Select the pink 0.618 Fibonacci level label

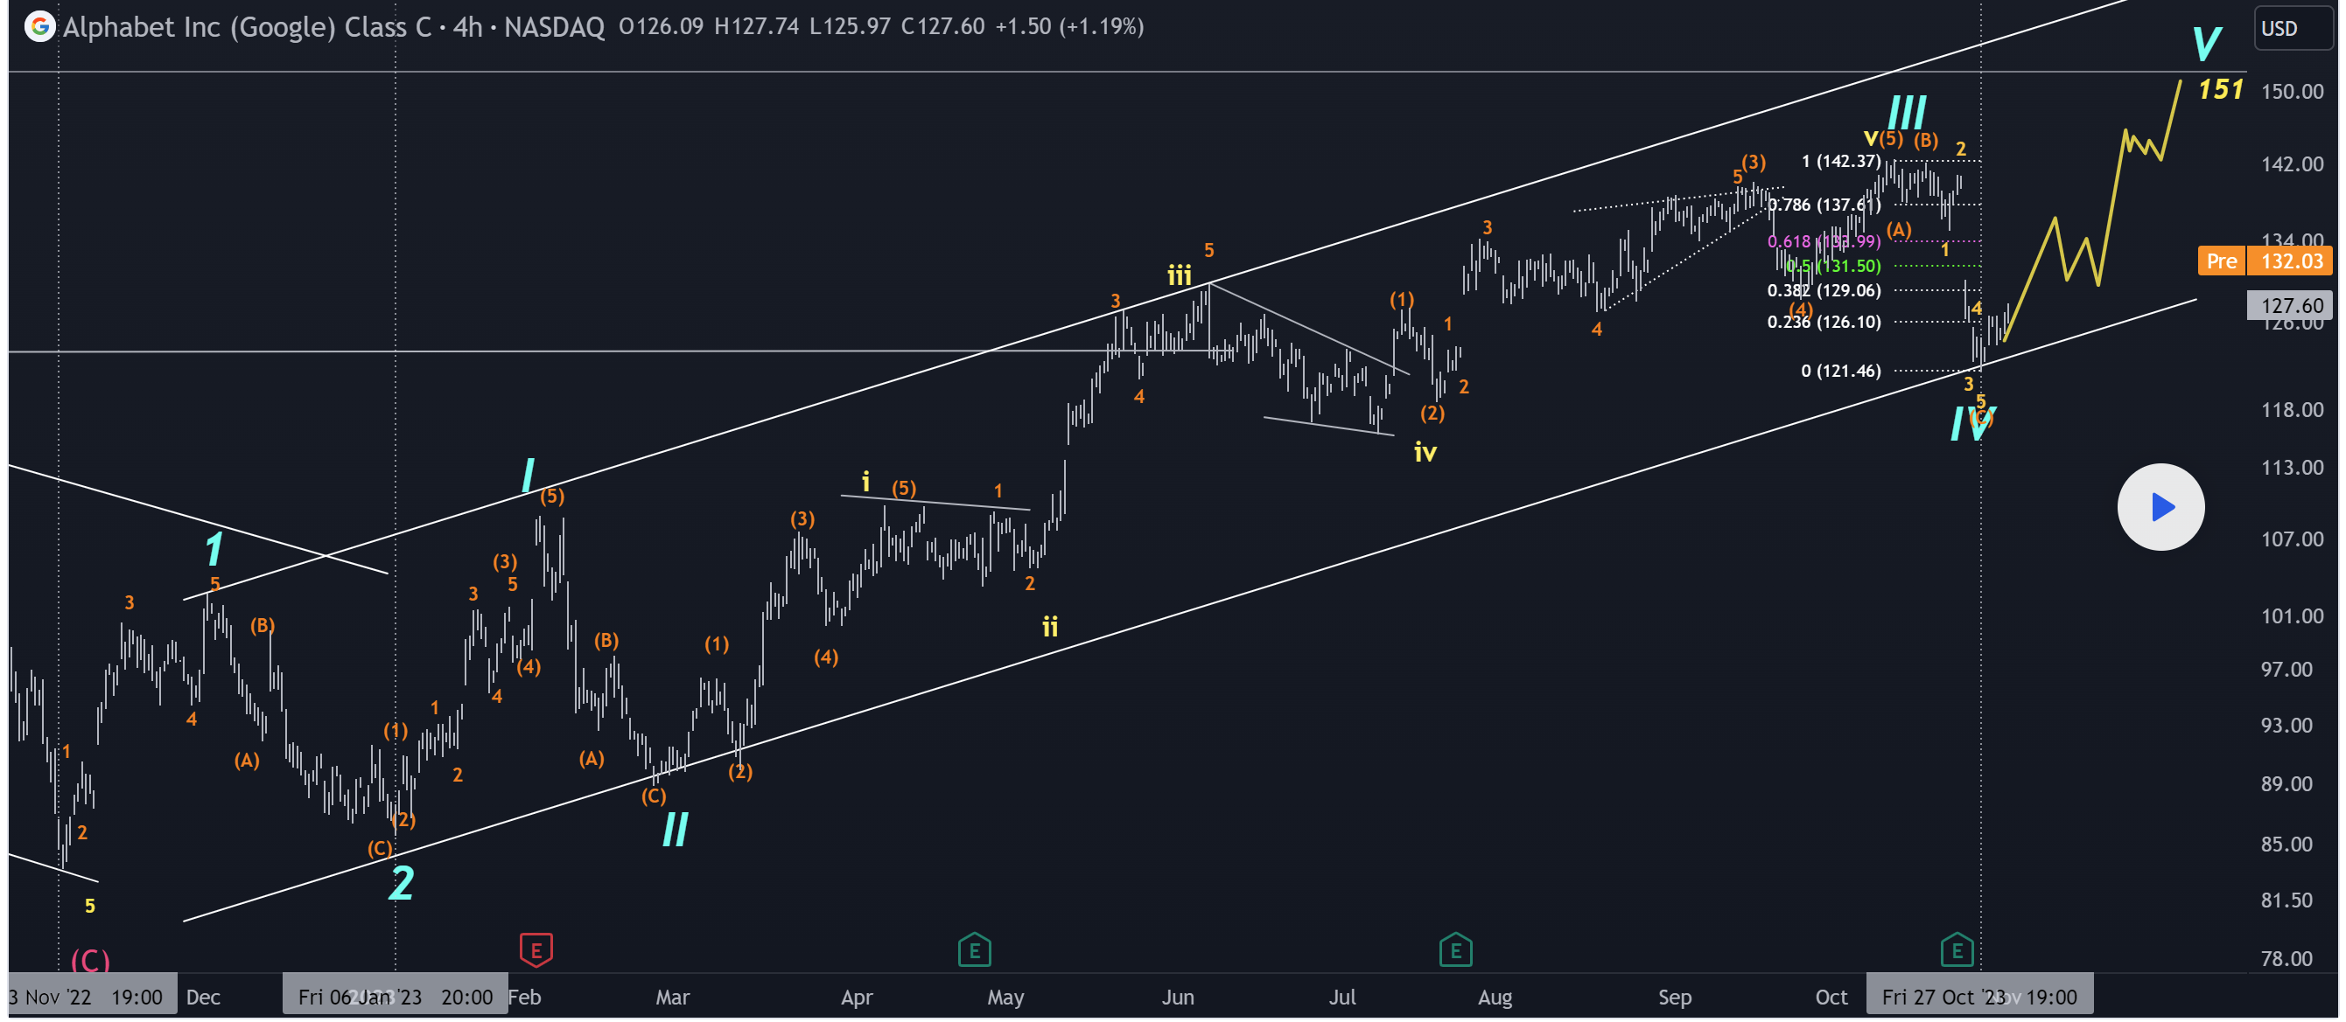pos(1823,241)
